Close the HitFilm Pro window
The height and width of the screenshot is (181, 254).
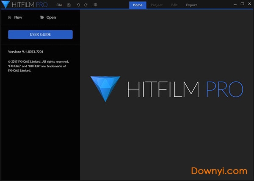click(x=249, y=4)
